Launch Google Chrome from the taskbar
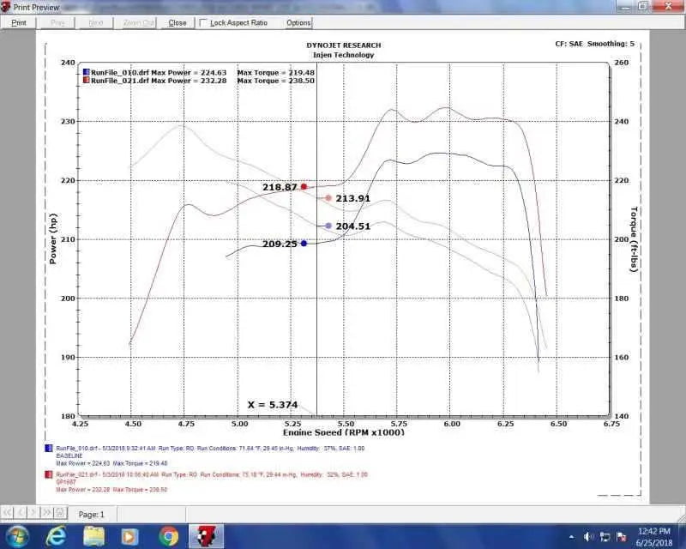Image resolution: width=686 pixels, height=549 pixels. pos(171,536)
